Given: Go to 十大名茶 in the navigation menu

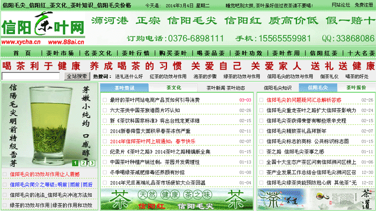Looking at the screenshot, I should (x=361, y=53).
